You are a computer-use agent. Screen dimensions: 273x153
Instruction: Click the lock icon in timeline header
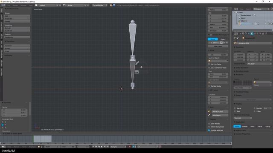pyautogui.click(x=42, y=147)
